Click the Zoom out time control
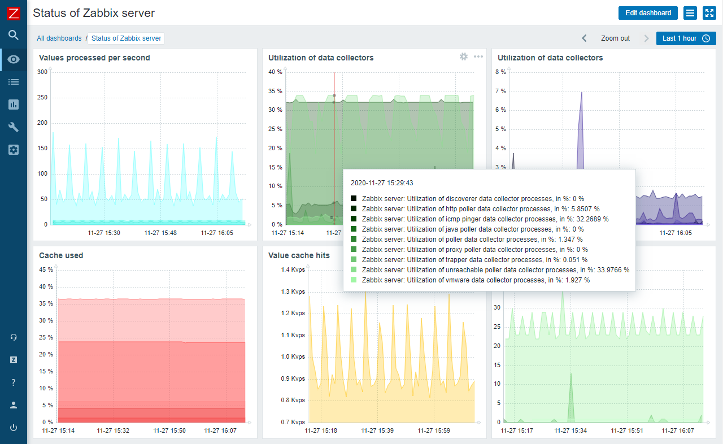This screenshot has width=723, height=444. pos(615,38)
